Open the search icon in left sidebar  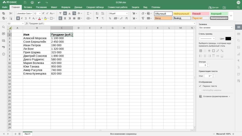[x=4, y=27]
